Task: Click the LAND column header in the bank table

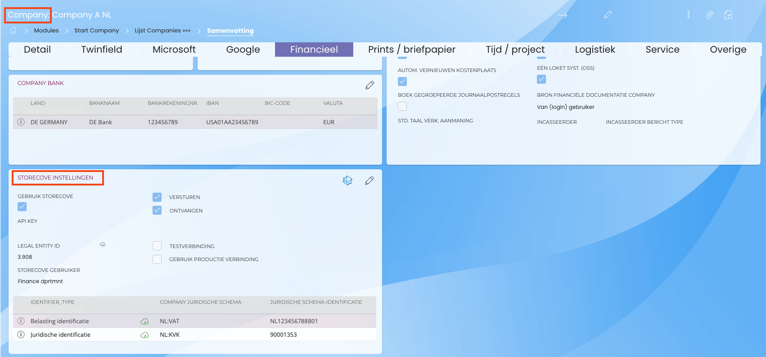Action: click(38, 103)
